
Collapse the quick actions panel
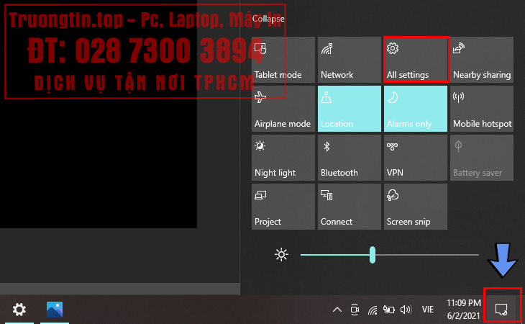[268, 19]
